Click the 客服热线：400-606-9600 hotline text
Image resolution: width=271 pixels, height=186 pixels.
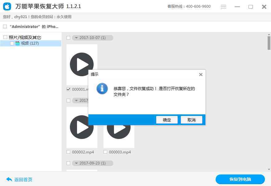(x=189, y=6)
